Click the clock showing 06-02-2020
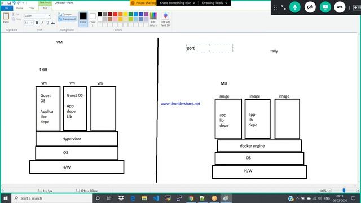The image size is (361, 203). click(x=340, y=198)
